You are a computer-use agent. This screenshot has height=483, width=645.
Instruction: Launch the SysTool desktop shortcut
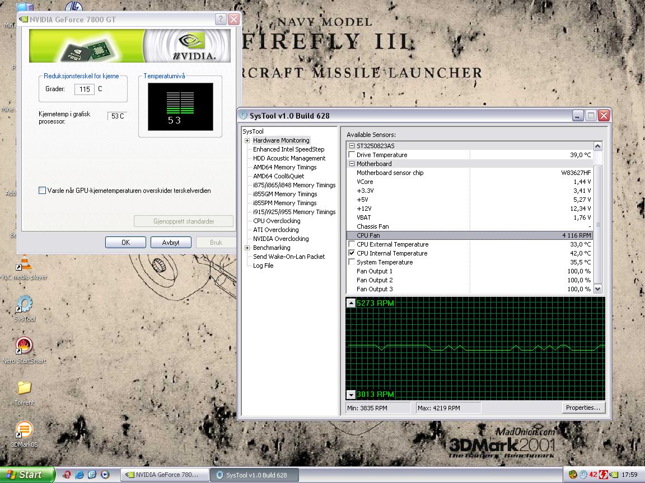24,309
